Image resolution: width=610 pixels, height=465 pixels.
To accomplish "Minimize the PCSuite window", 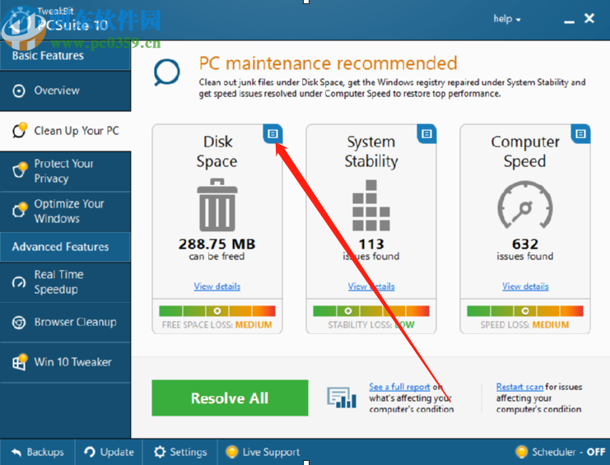I will (x=569, y=20).
